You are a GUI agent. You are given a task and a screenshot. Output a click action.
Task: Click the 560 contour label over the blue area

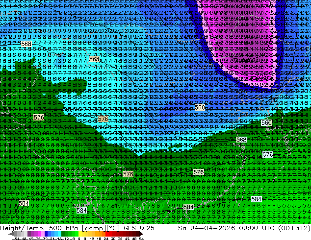[x=200, y=108]
